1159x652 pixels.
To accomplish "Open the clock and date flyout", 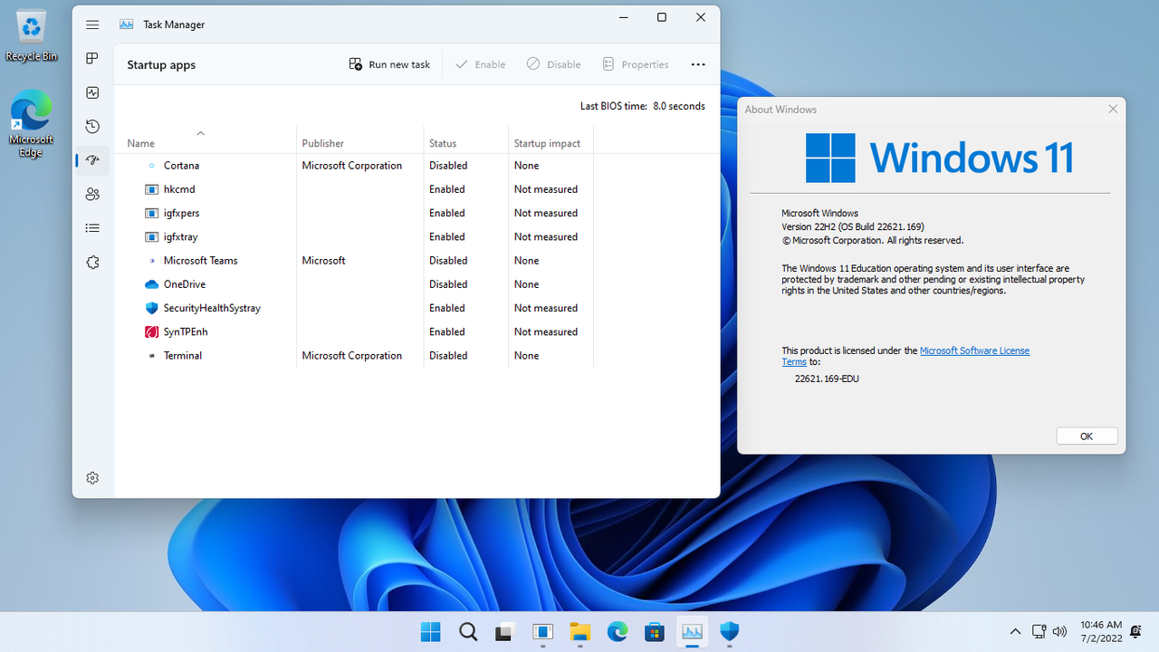I will pos(1101,632).
